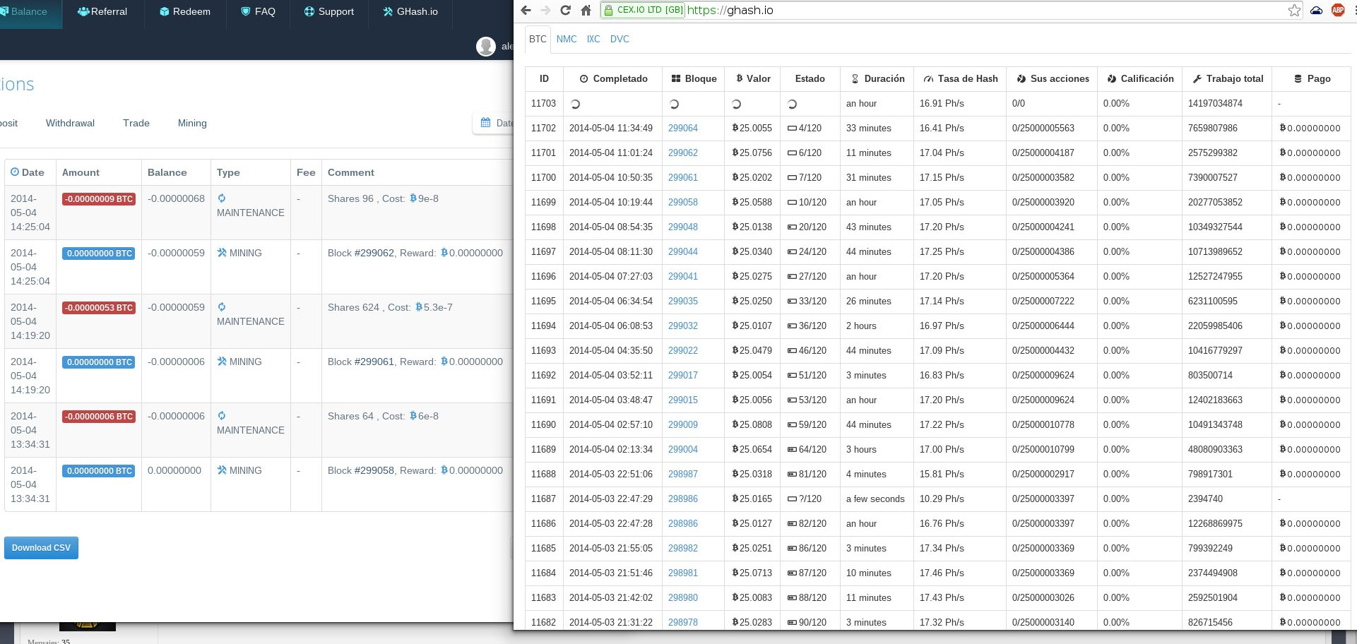The image size is (1357, 644).
Task: Click the browser home icon
Action: (586, 11)
